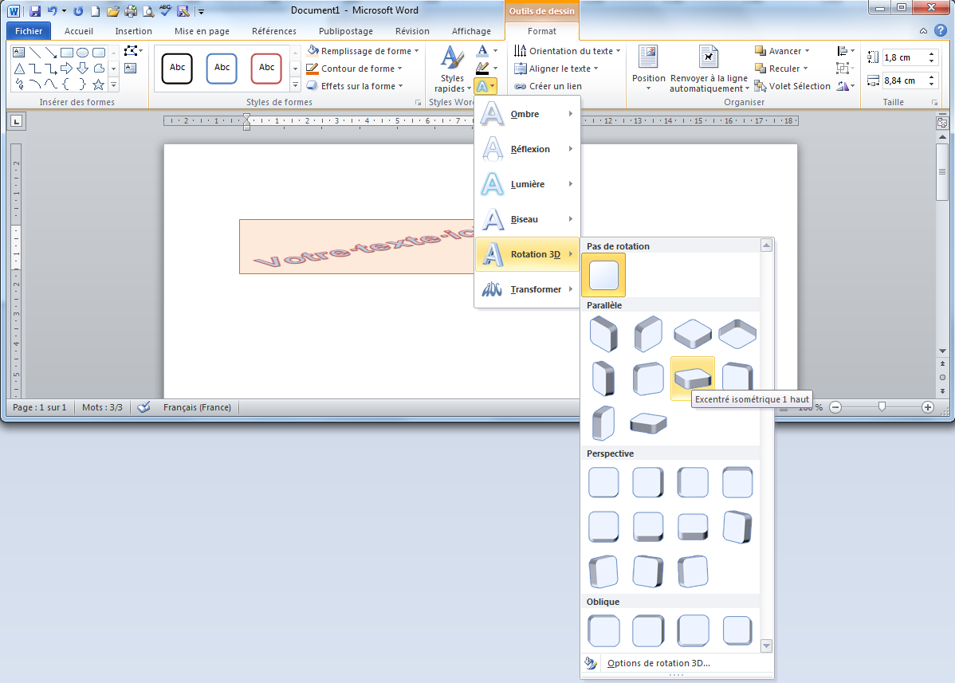
Task: Open the Orientation du texte dropdown
Action: (567, 51)
